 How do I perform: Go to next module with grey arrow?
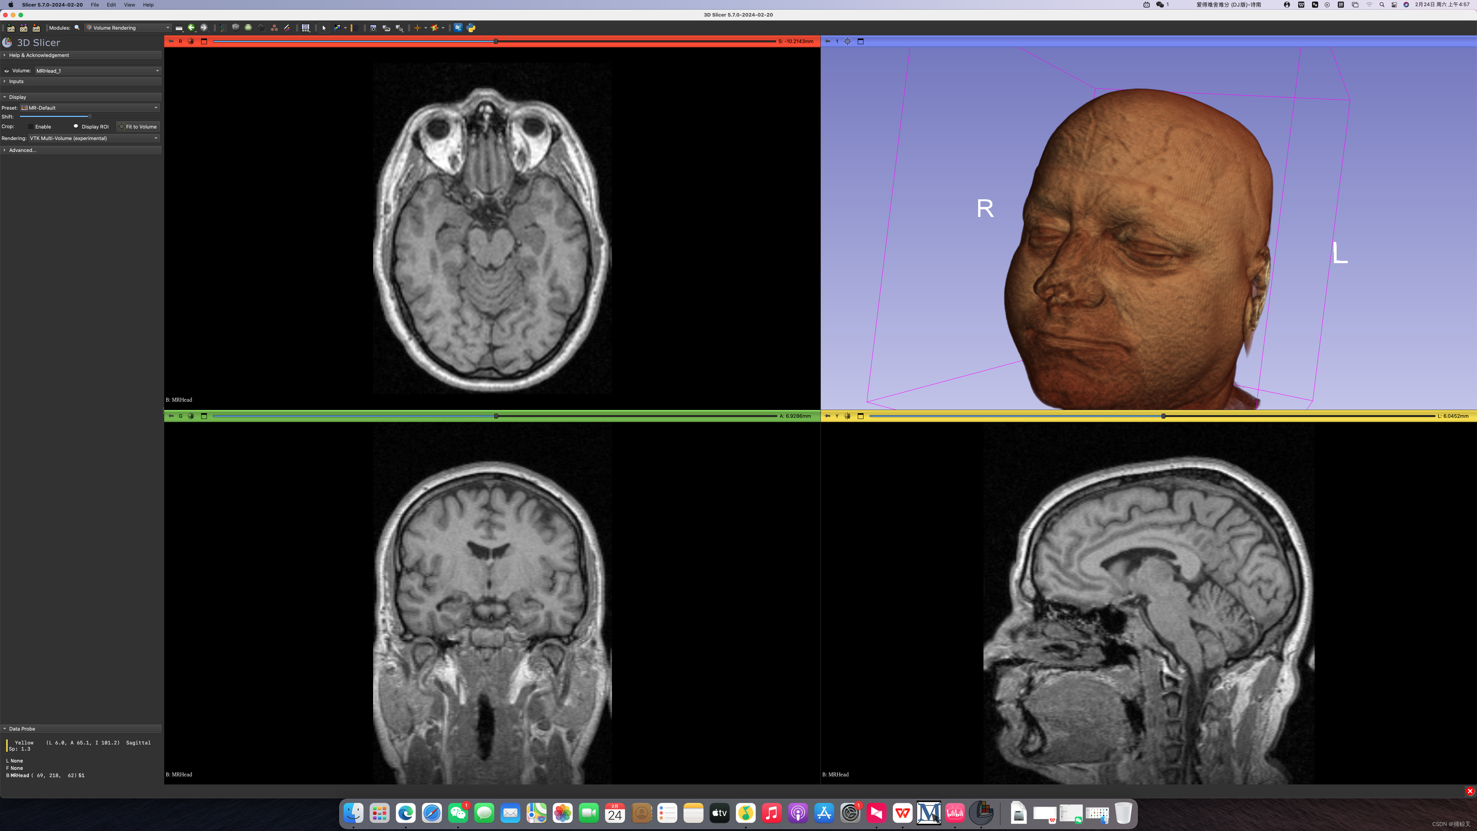203,28
